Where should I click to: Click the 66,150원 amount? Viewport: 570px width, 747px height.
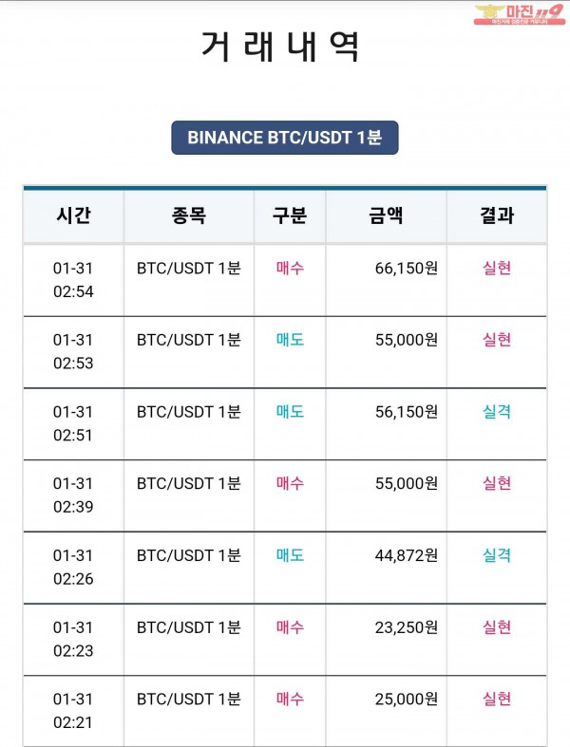[x=407, y=269]
